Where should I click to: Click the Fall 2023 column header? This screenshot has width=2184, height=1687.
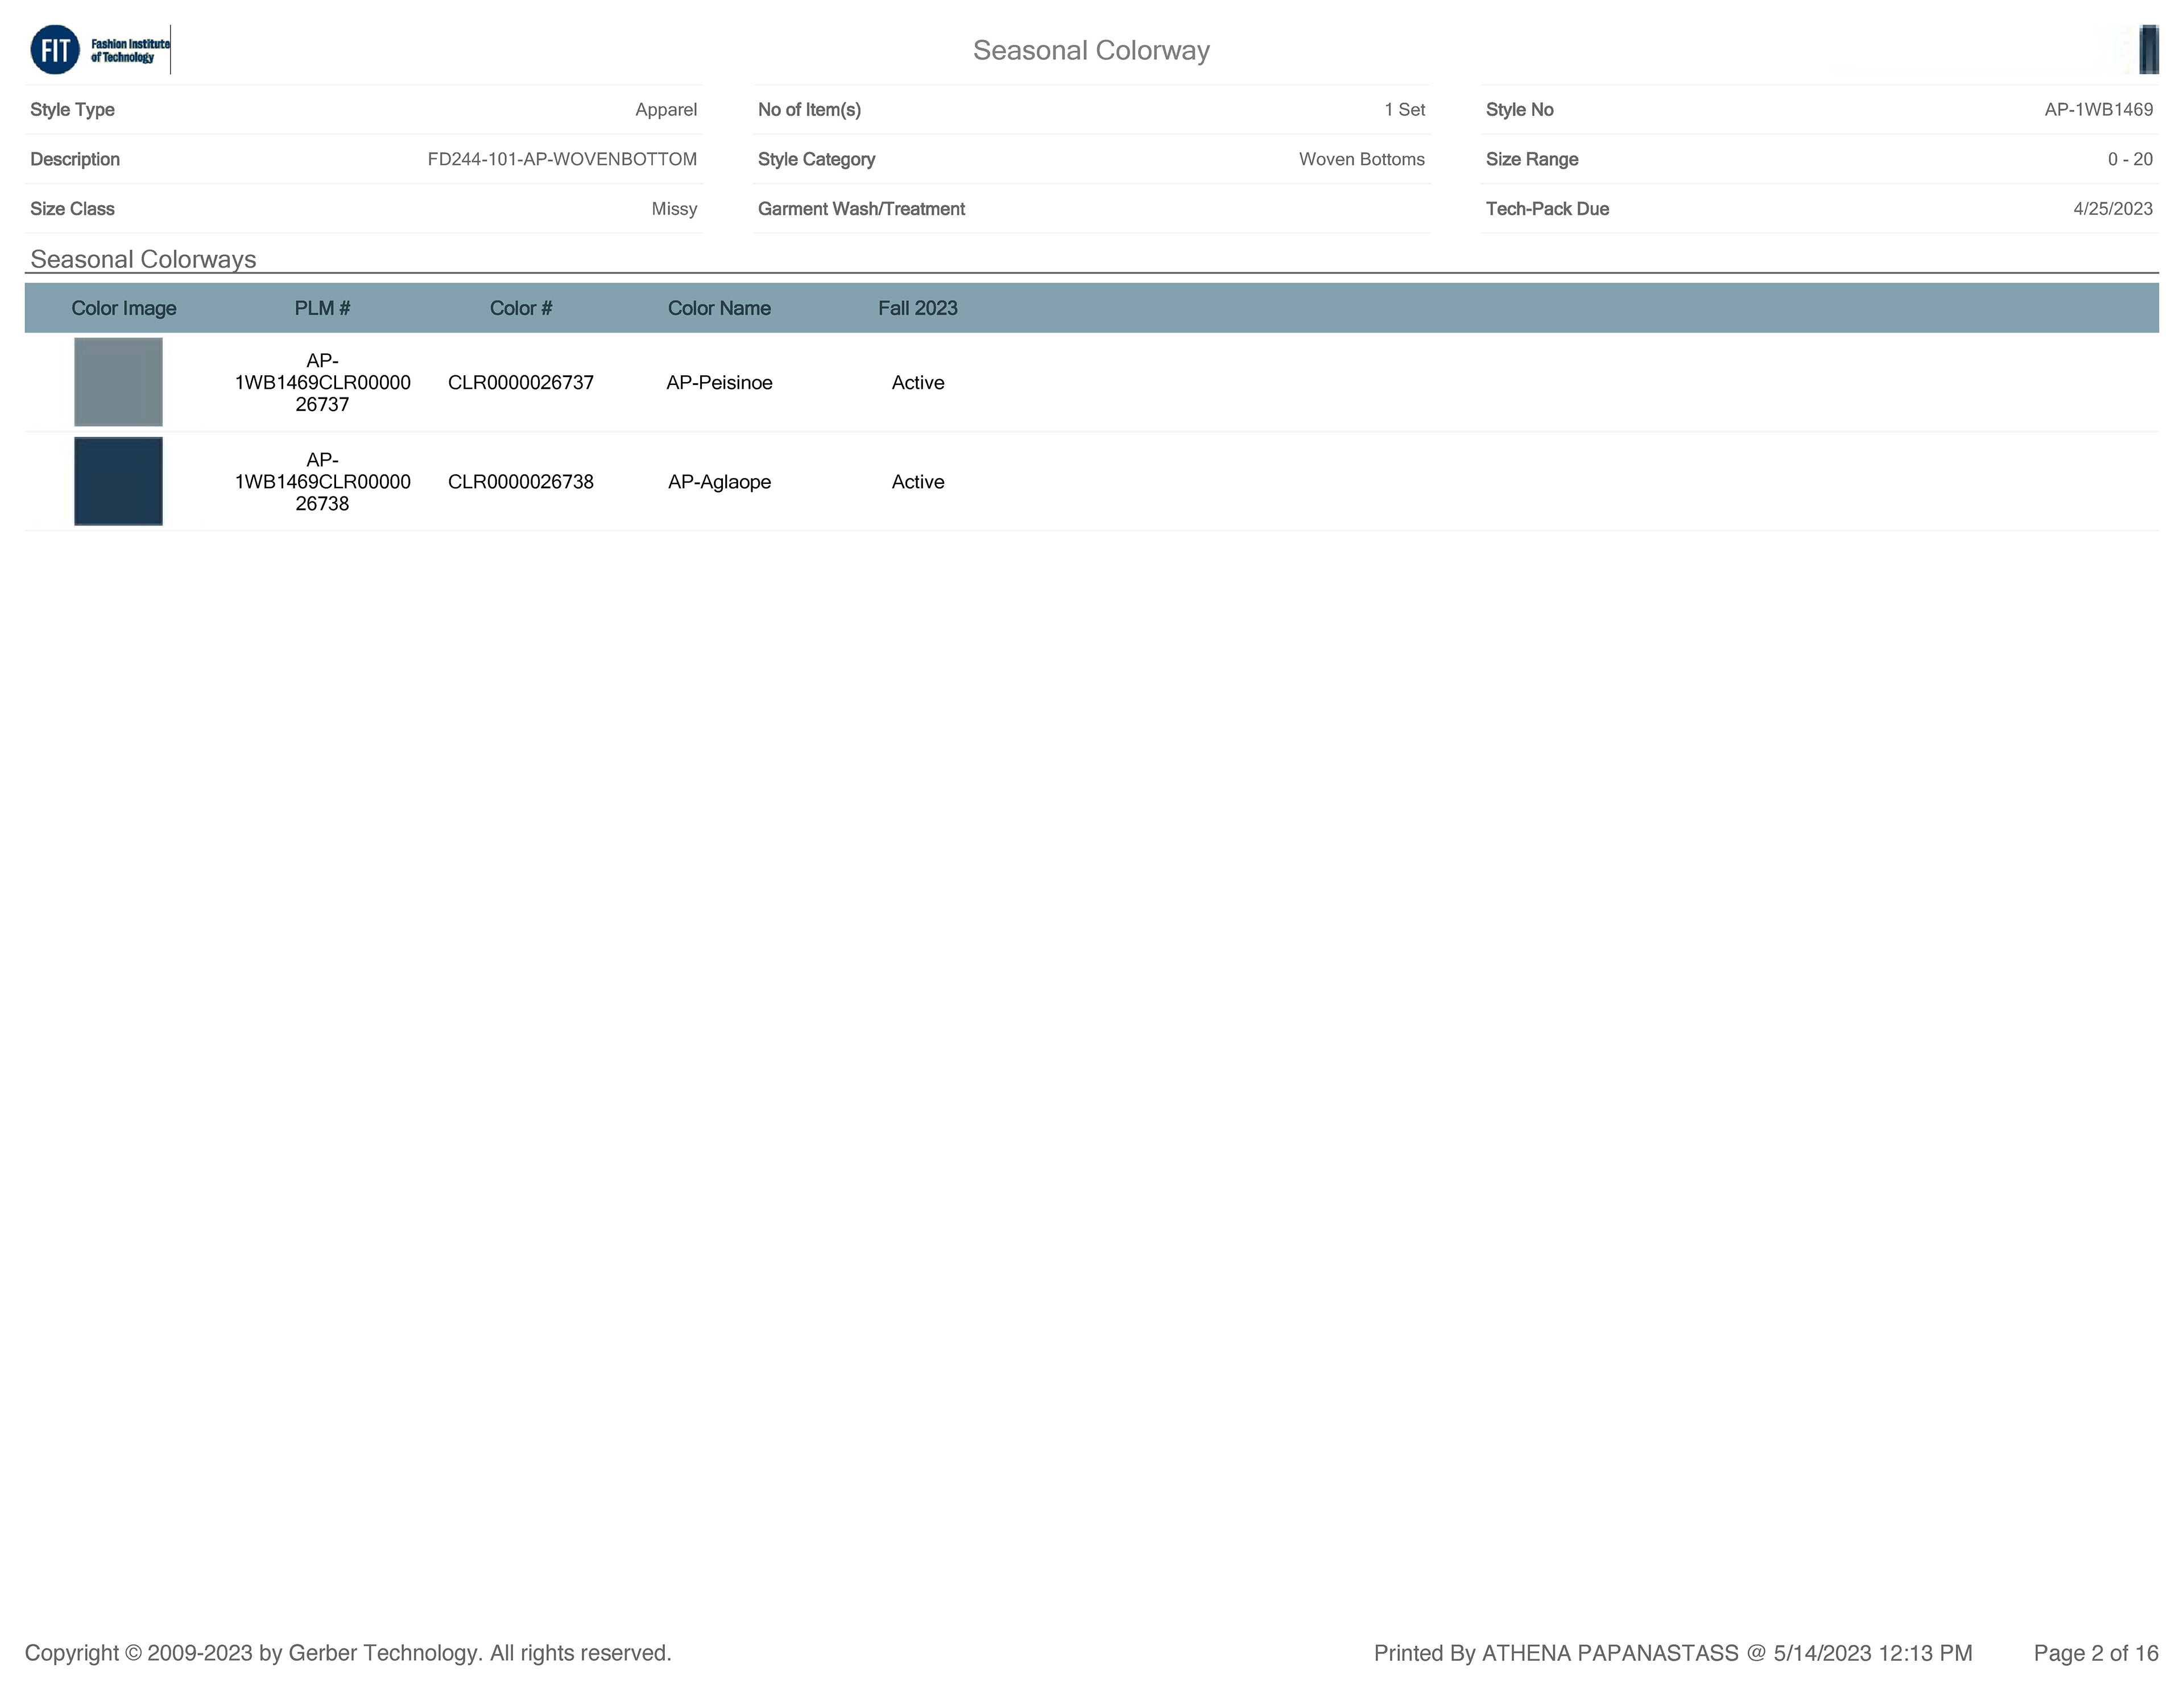click(918, 308)
